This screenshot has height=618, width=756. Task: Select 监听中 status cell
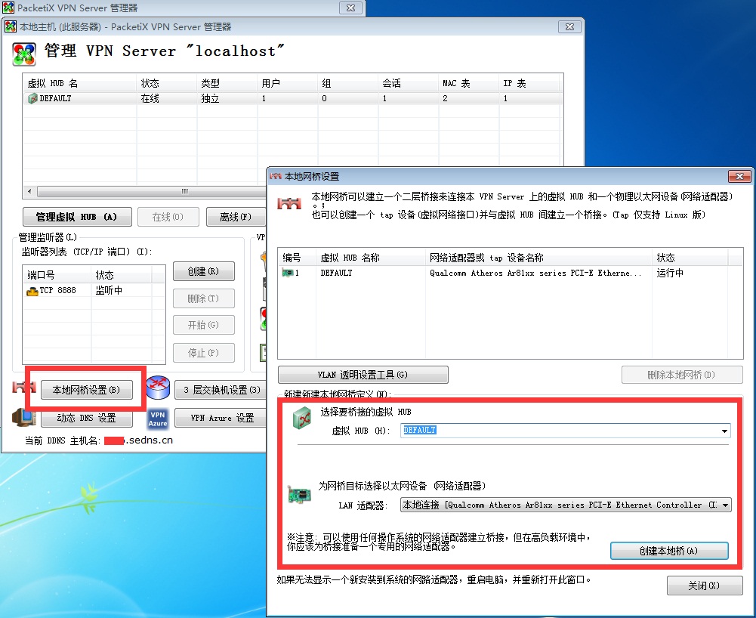[109, 290]
